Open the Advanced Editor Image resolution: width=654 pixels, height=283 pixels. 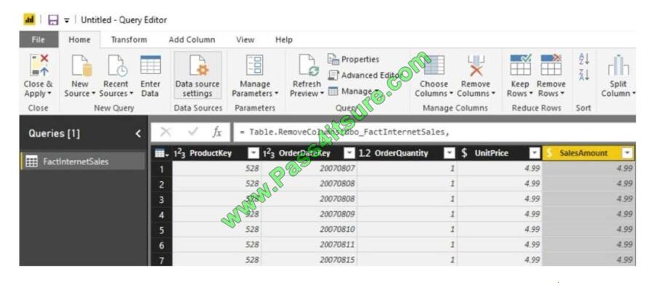pyautogui.click(x=365, y=75)
